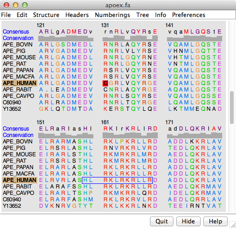Open the File menu
This screenshot has height=228, width=236.
(6, 15)
